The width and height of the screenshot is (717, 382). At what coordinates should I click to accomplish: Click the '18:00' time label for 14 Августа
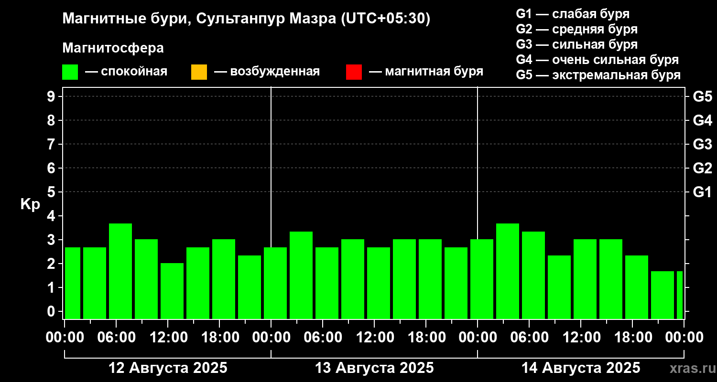(632, 337)
